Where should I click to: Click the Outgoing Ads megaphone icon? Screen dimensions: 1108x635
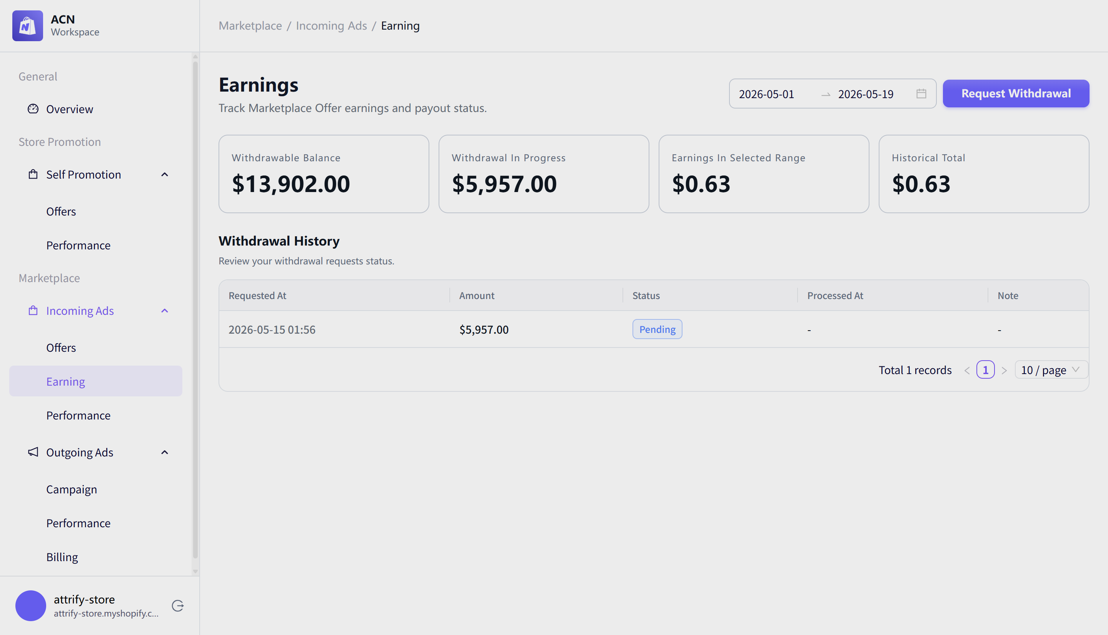pos(33,452)
